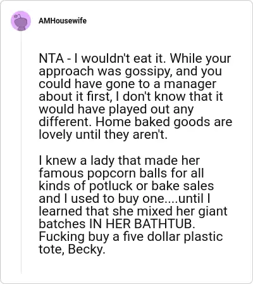Screen dimensions: 253x284
Task: Open the purple Reddit avatar icon
Action: pyautogui.click(x=21, y=21)
